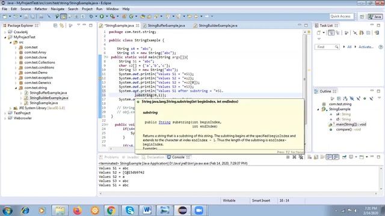Toggle Focus on Active Task in Outline
Viewport: 385px width, 216px height.
click(332, 98)
